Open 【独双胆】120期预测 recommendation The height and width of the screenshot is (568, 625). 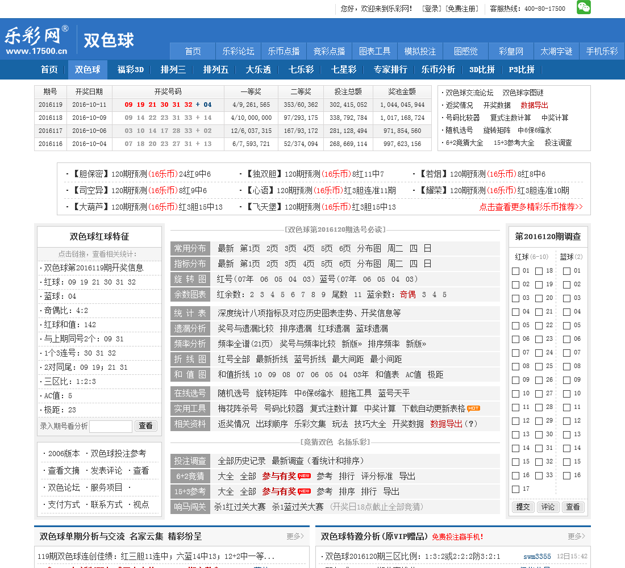(x=314, y=174)
